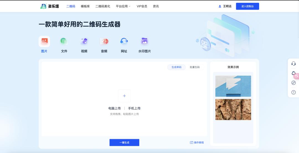Switch to 批量生码 mode
This screenshot has width=299, height=153.
(x=195, y=67)
